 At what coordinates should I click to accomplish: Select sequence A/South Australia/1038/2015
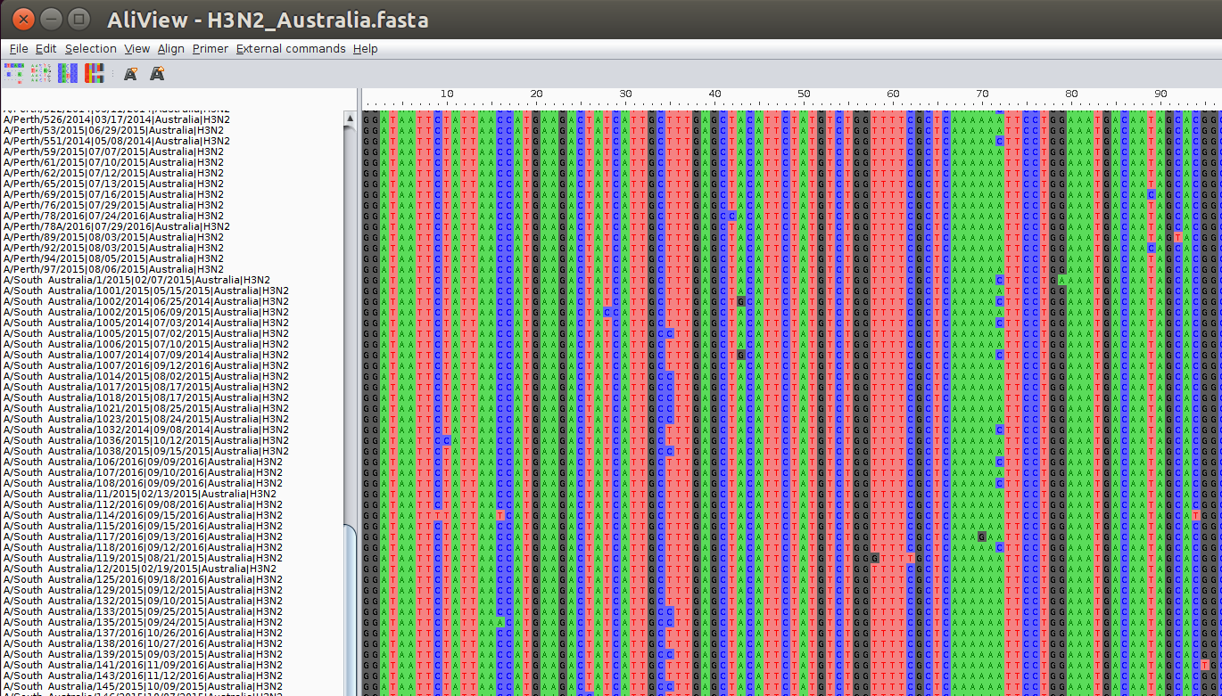click(x=146, y=451)
